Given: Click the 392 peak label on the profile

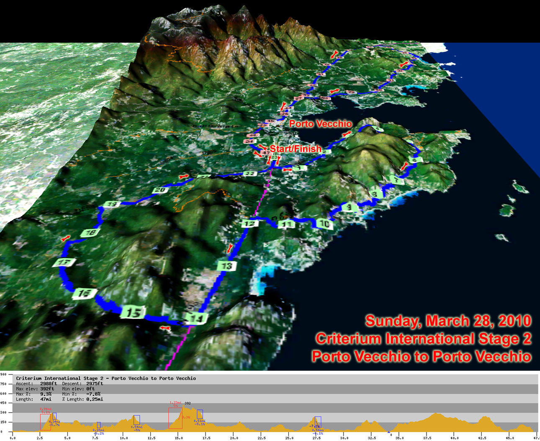Looking at the screenshot, I should tap(188, 404).
